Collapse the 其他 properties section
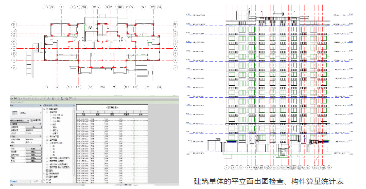The image size is (366, 189). 40,145
